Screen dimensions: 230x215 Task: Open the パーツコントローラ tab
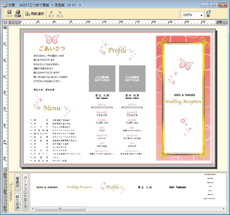click(x=25, y=192)
